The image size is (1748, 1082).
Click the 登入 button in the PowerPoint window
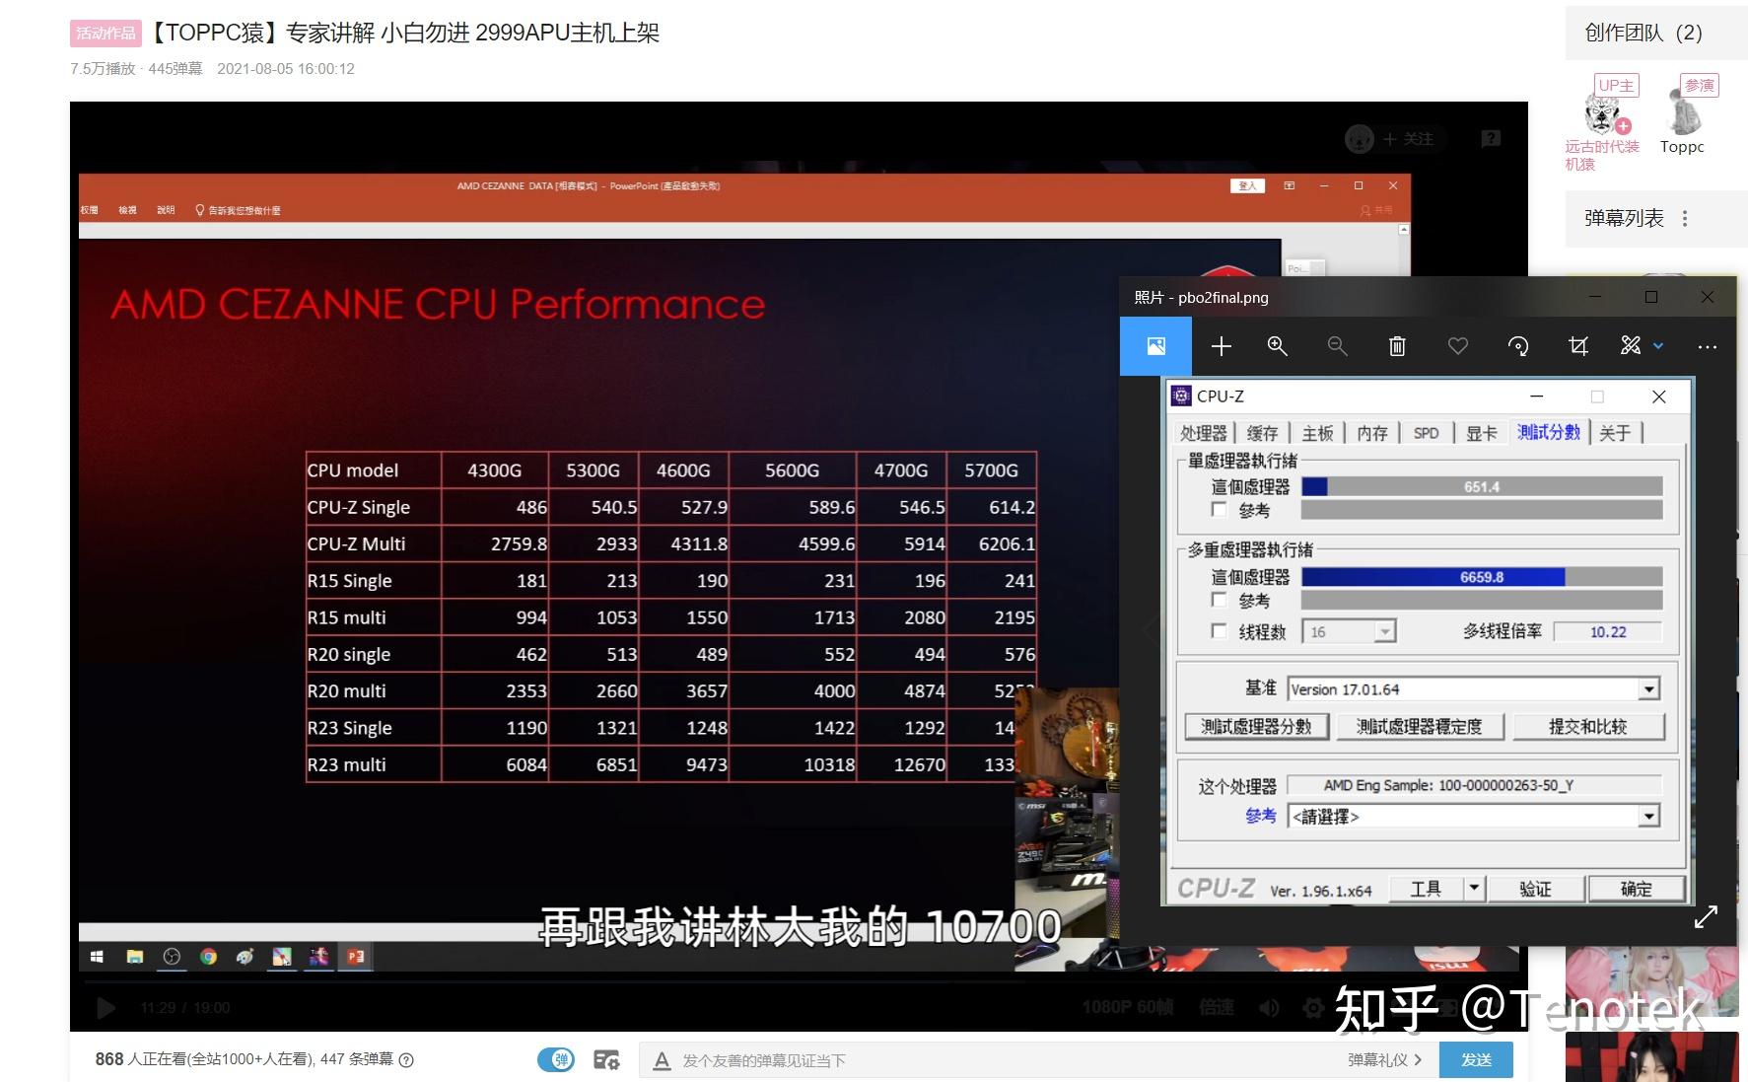click(1247, 185)
